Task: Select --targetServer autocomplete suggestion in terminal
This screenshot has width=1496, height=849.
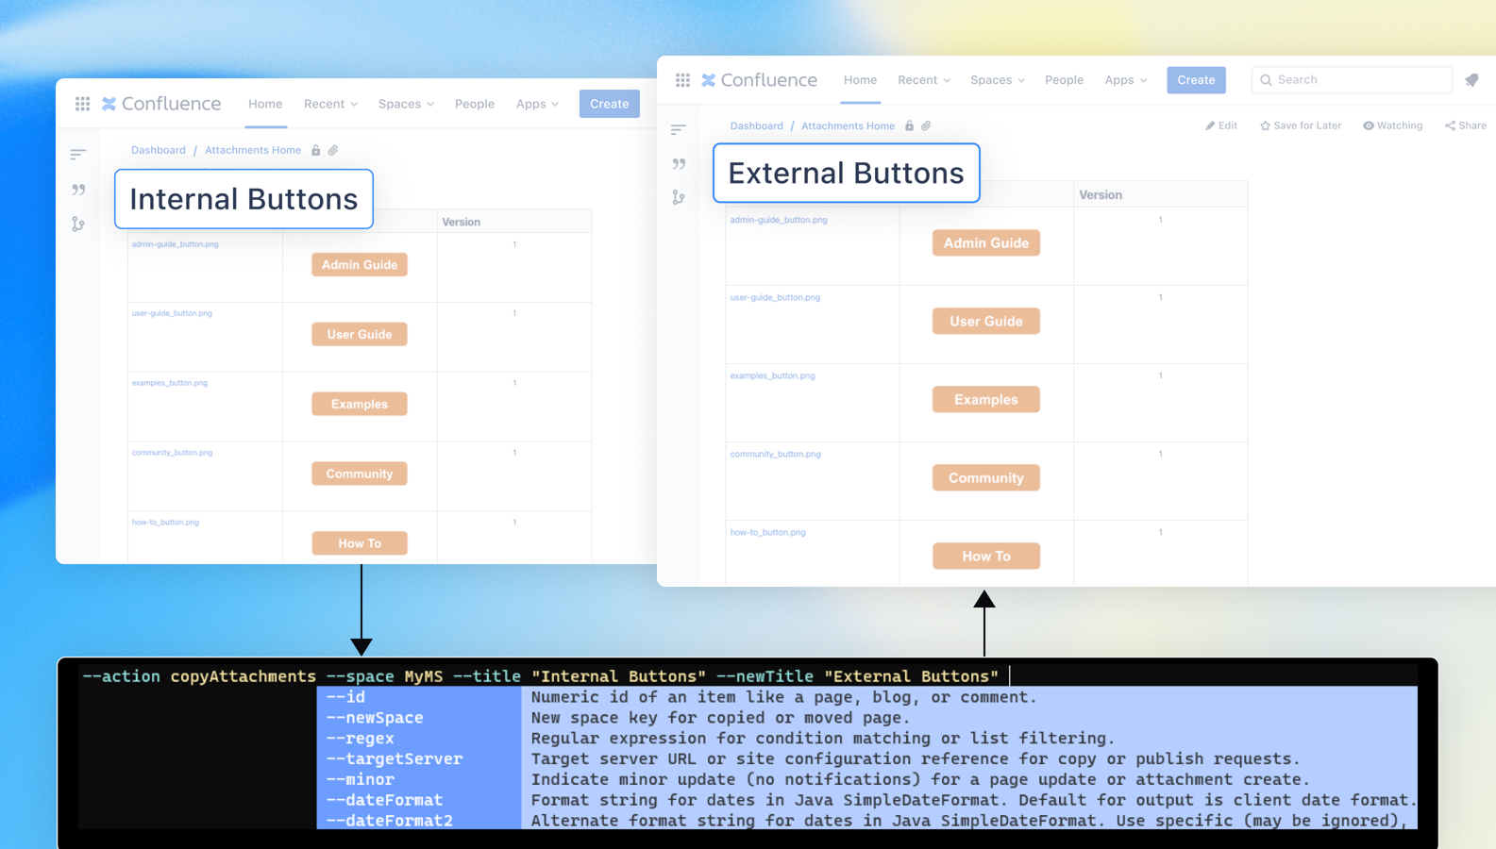Action: tap(866, 759)
